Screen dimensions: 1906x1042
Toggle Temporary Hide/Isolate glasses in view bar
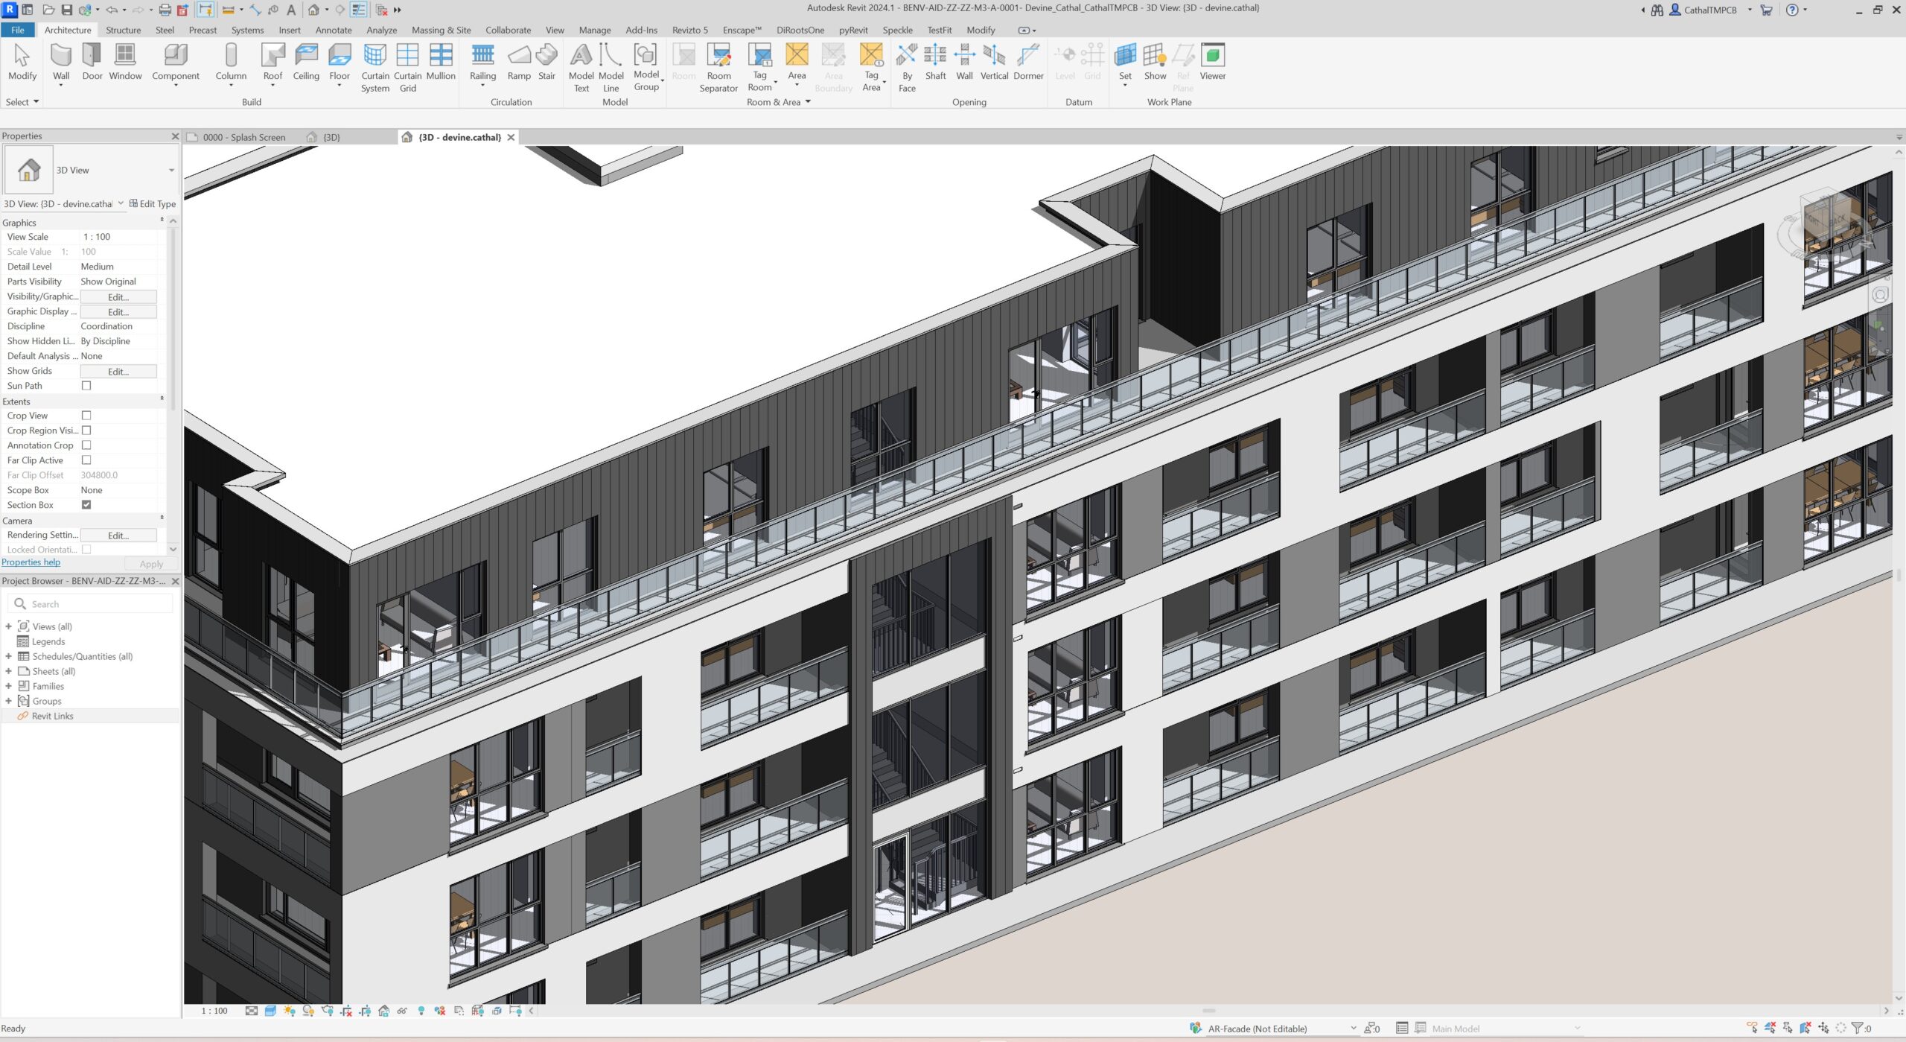(402, 1011)
